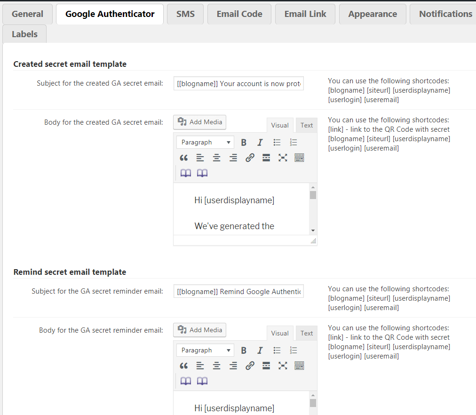Insert a numbered list in the created secret email editor
This screenshot has width=476, height=415.
click(x=294, y=142)
